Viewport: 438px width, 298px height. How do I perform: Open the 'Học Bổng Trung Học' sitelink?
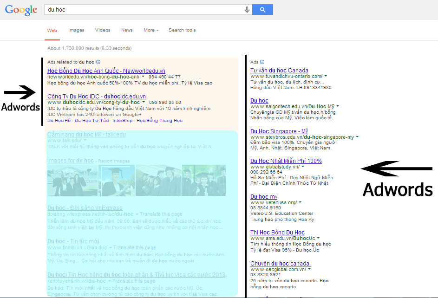159,121
